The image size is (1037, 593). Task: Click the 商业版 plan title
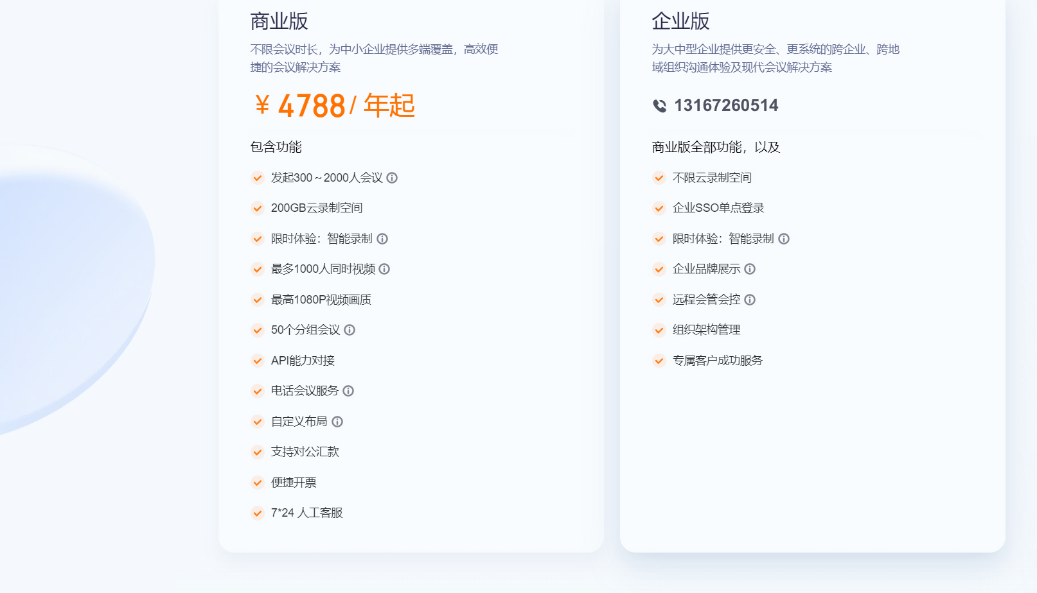[279, 21]
